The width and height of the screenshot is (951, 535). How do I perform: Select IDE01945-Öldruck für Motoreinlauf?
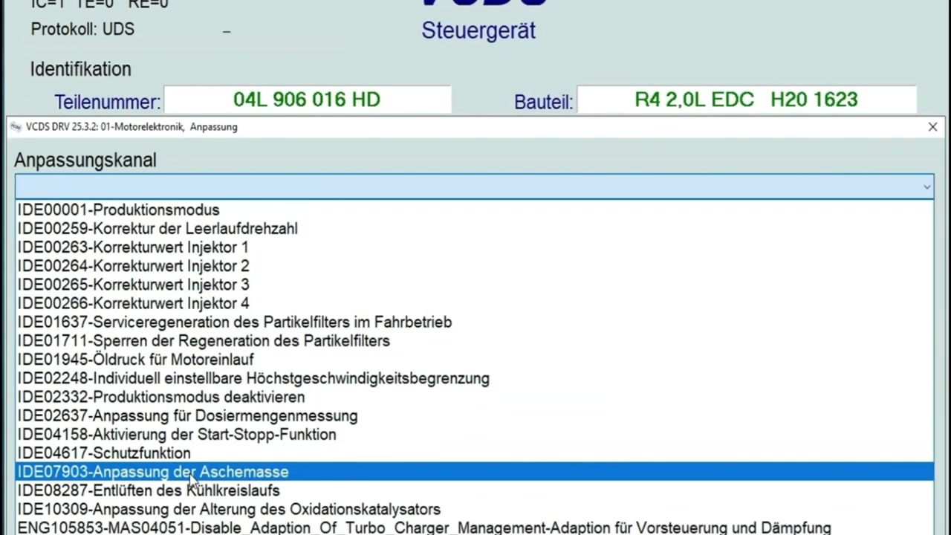475,360
